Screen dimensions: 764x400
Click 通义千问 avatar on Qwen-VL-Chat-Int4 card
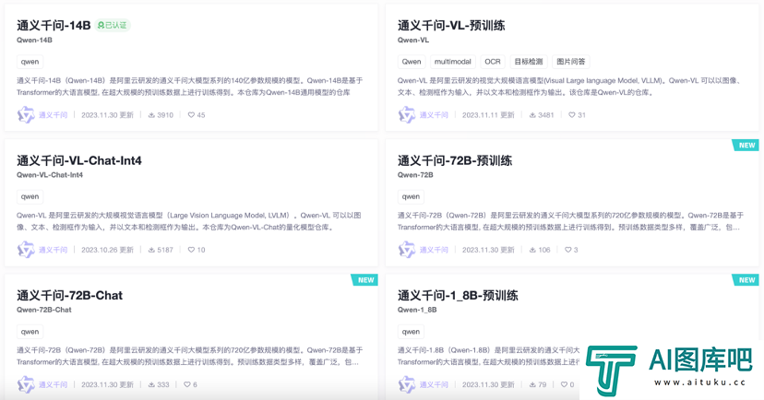26,250
